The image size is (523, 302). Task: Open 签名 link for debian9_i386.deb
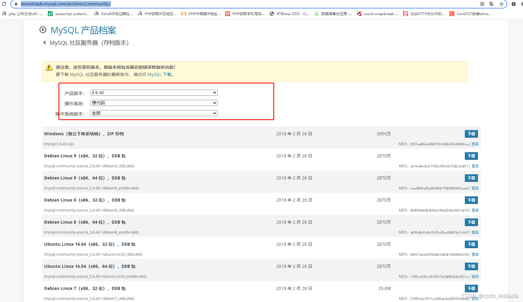475,166
